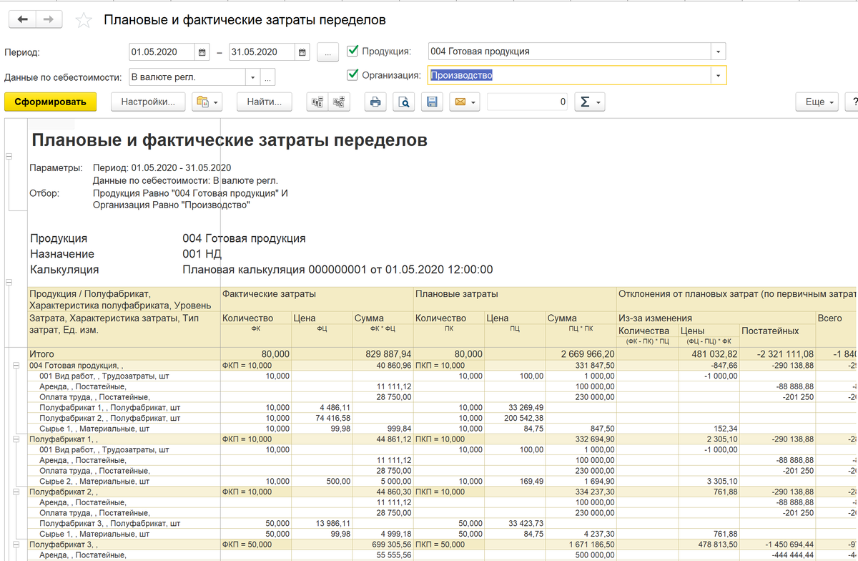This screenshot has width=858, height=561.
Task: Click the Найти... button
Action: click(265, 102)
